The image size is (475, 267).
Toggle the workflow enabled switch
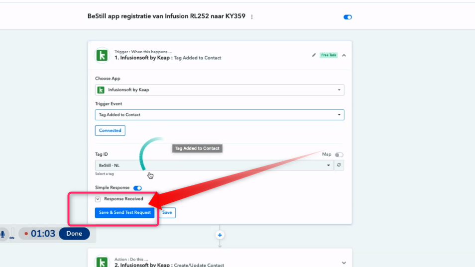(348, 17)
